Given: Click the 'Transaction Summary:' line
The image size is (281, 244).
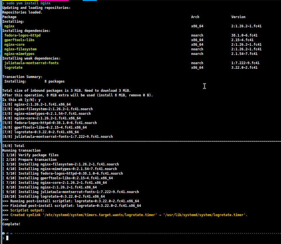Looking at the screenshot, I should pos(22,77).
